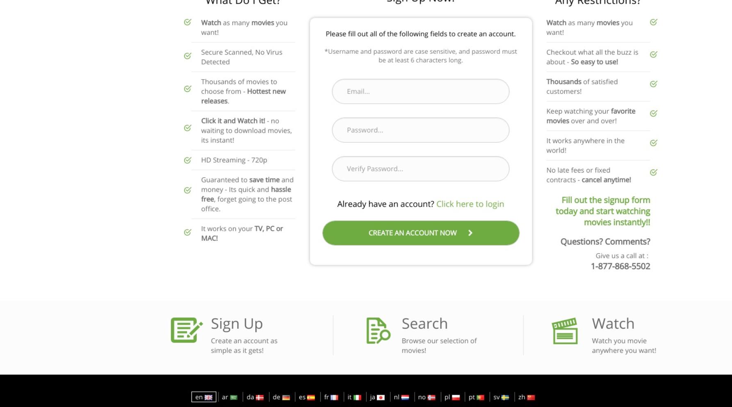The width and height of the screenshot is (732, 407).
Task: Select French (fr) language flag
Action: pos(331,397)
